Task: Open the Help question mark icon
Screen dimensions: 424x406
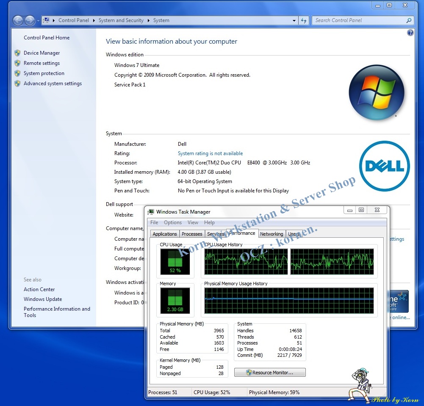Action: coord(410,33)
